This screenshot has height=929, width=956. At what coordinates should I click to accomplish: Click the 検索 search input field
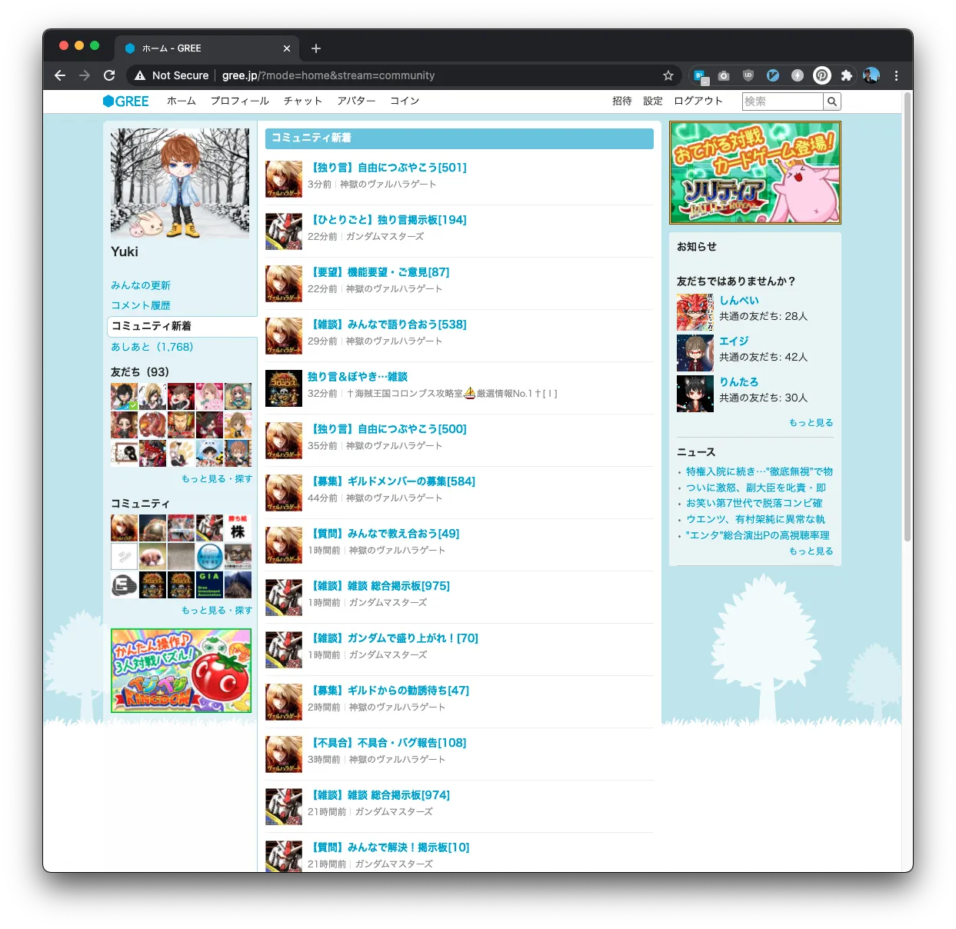coord(782,102)
